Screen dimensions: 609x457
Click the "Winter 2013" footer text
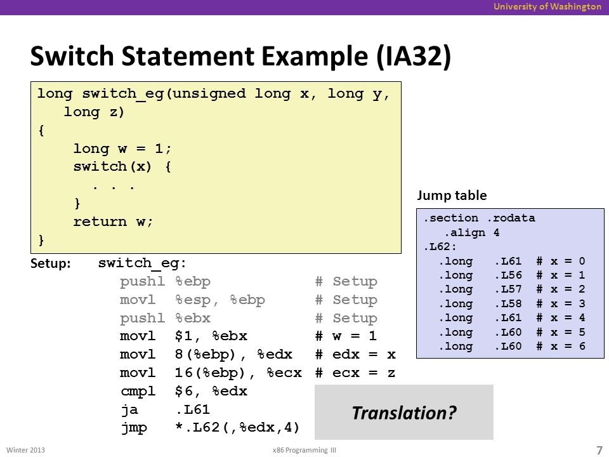point(25,450)
